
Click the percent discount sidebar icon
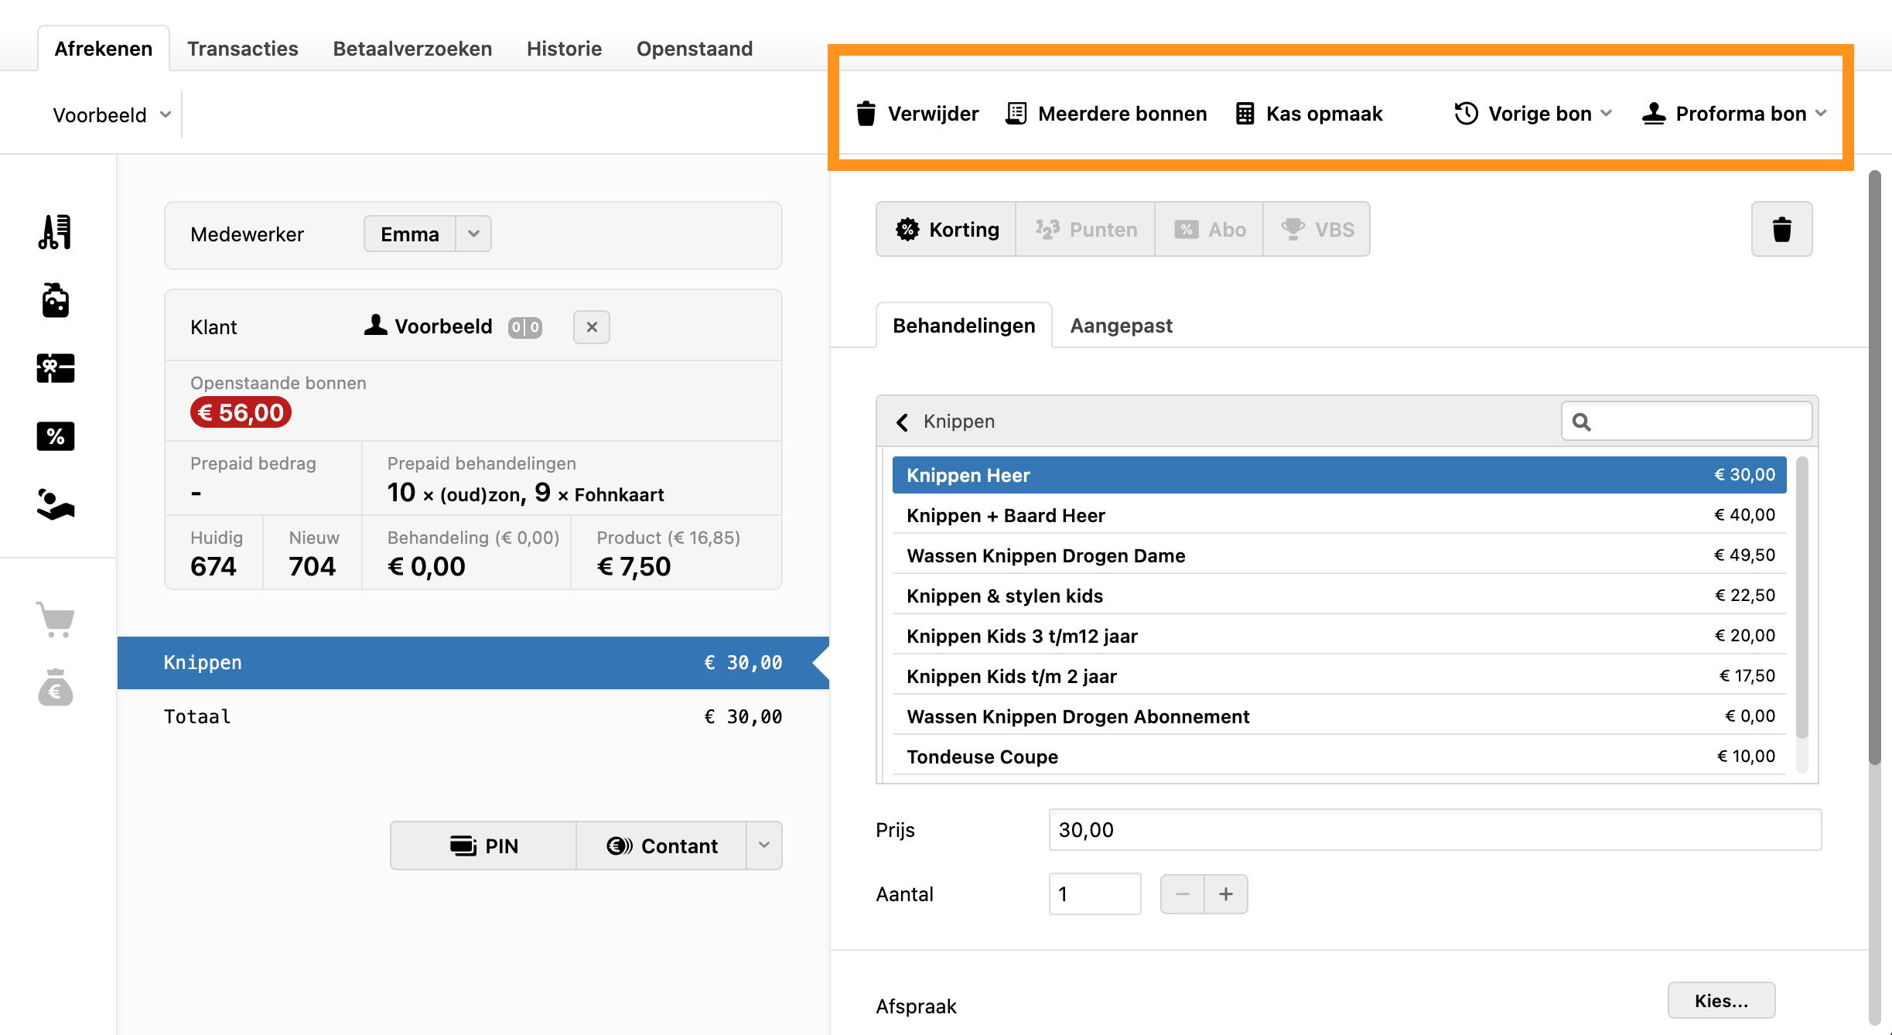pyautogui.click(x=55, y=436)
